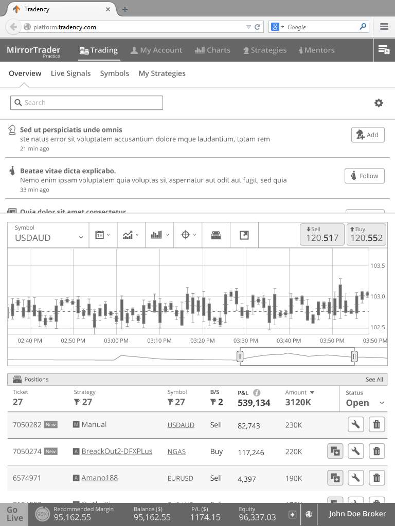395x526 pixels.
Task: Edit the BreackOut2-DFXPLus position with wrench icon
Action: (355, 452)
